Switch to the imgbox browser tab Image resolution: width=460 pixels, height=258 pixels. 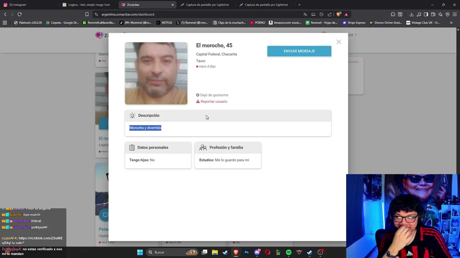tap(88, 5)
